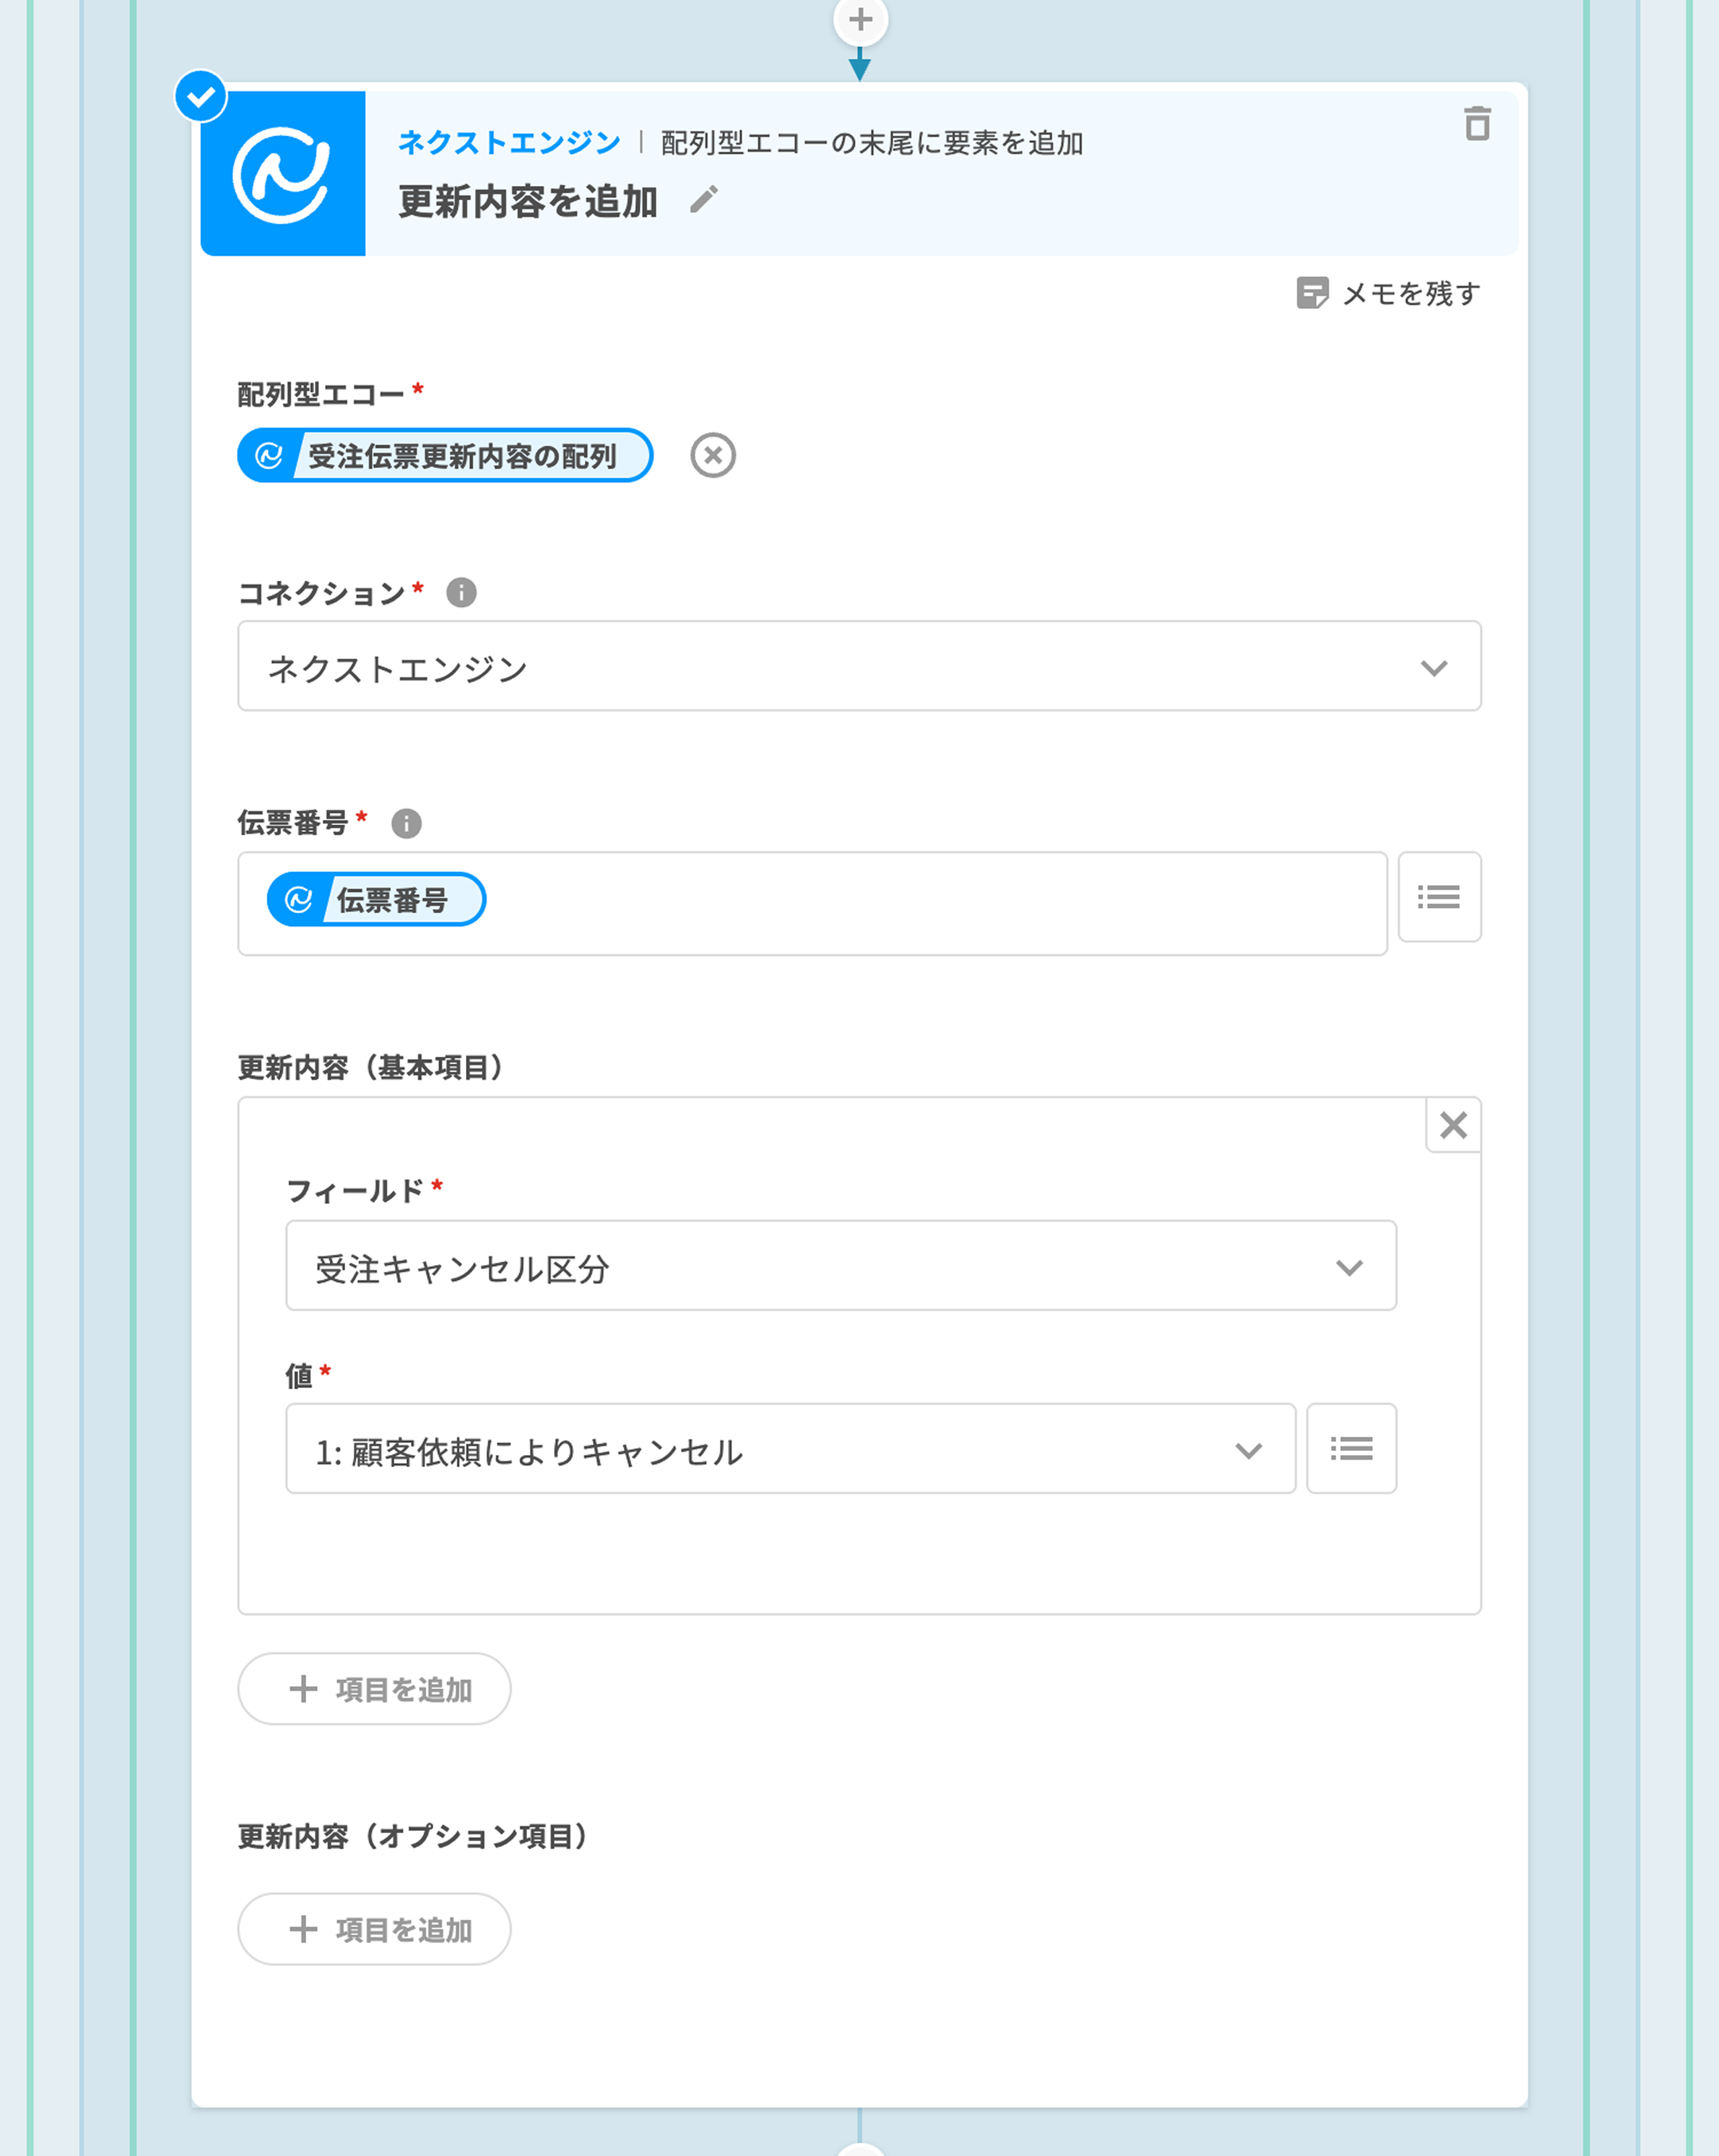Select the 受注伝票更新内容の配列 pill
1719x2156 pixels.
click(445, 456)
